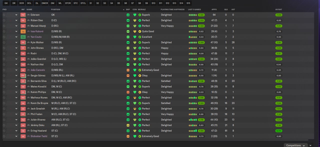Sort by the Morale column header
This screenshot has height=147, width=320.
(x=142, y=10)
